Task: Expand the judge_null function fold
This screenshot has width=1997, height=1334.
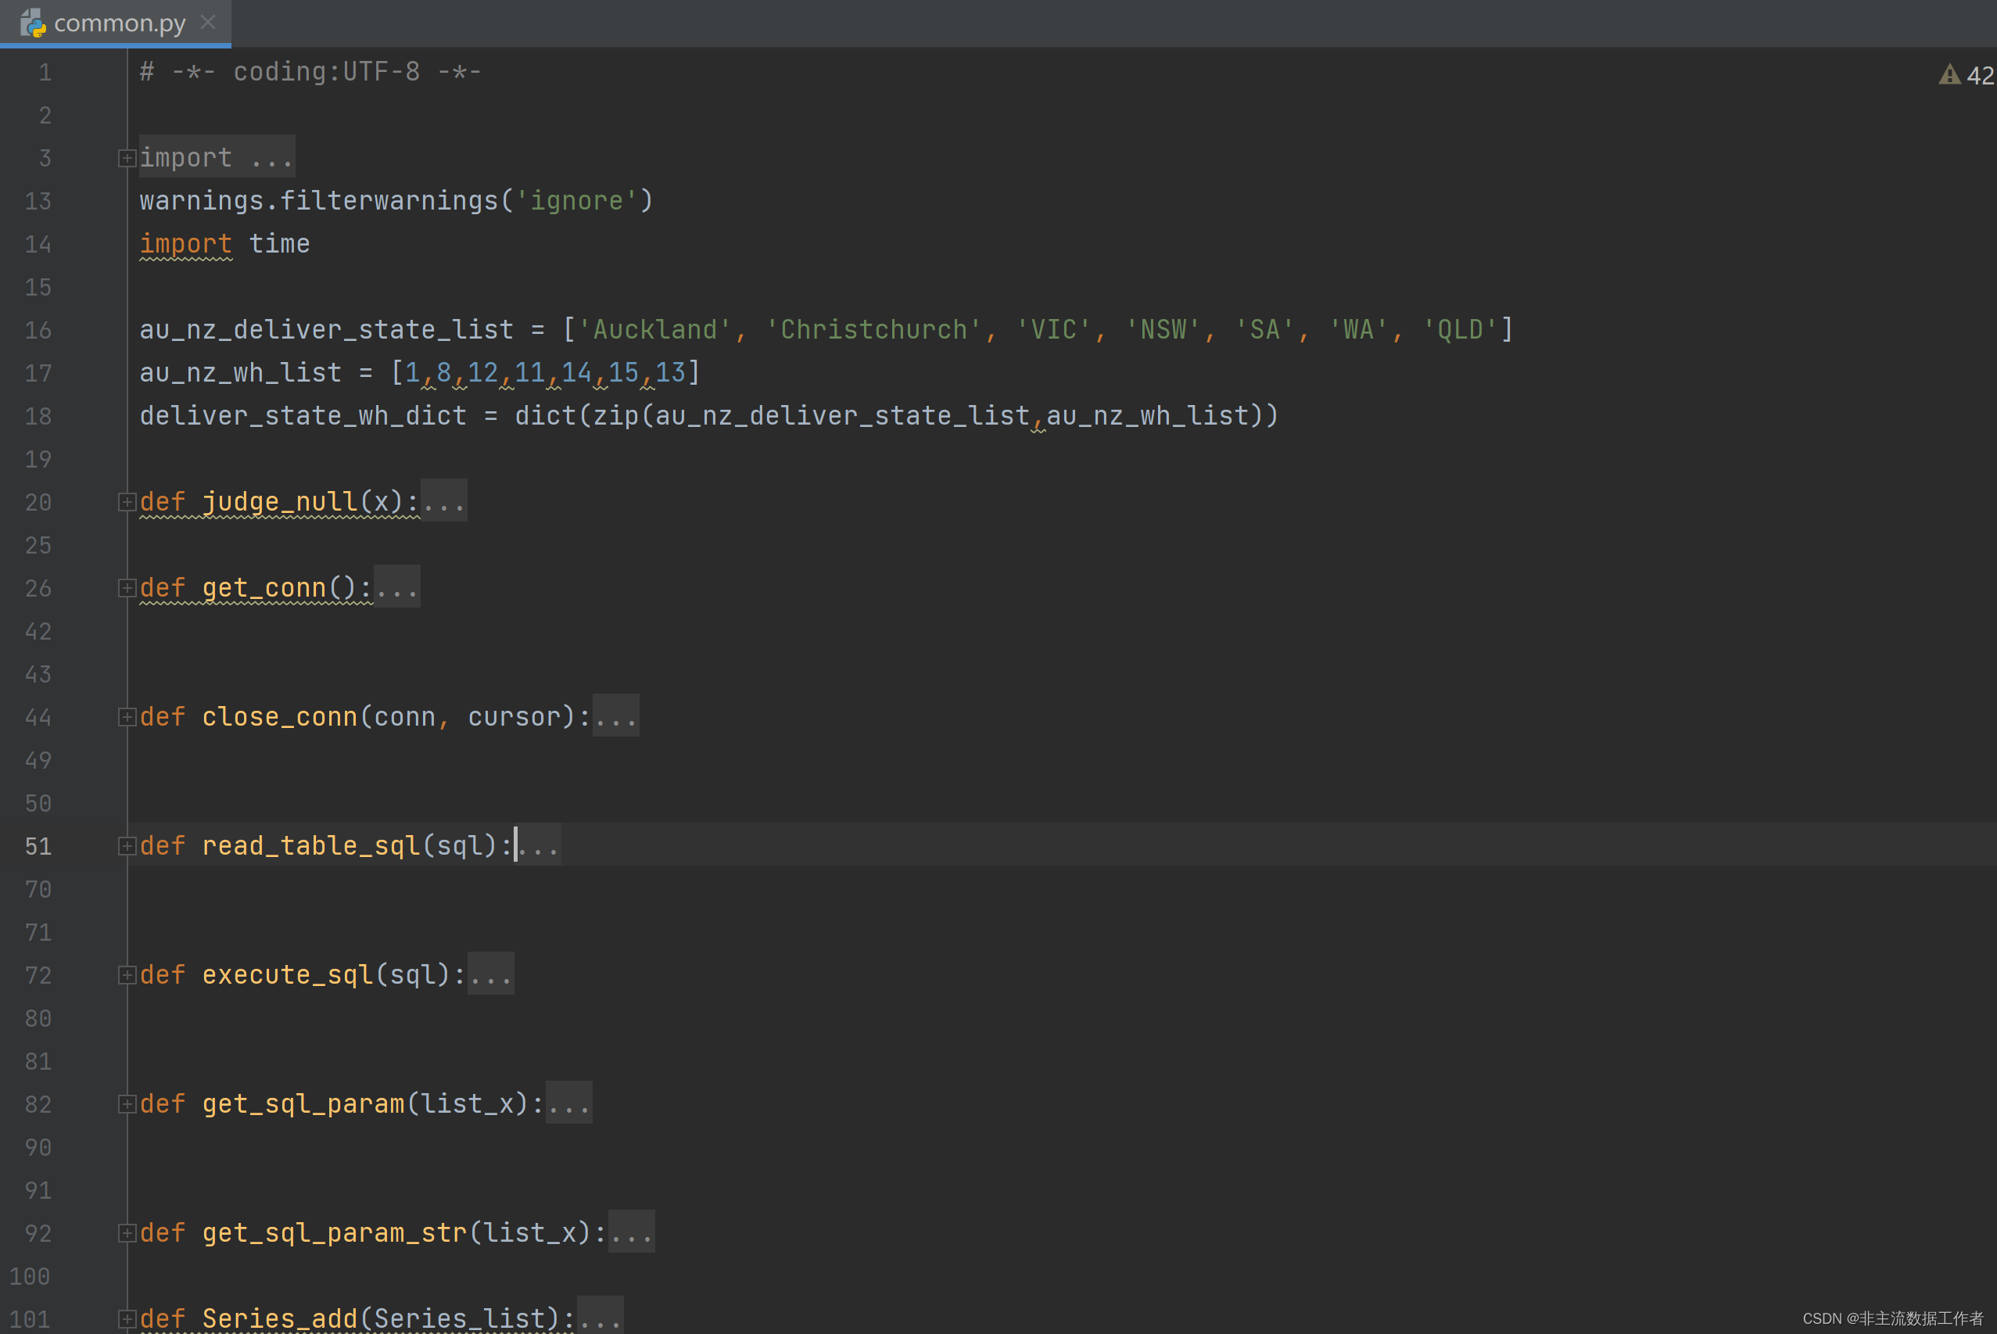Action: click(127, 502)
